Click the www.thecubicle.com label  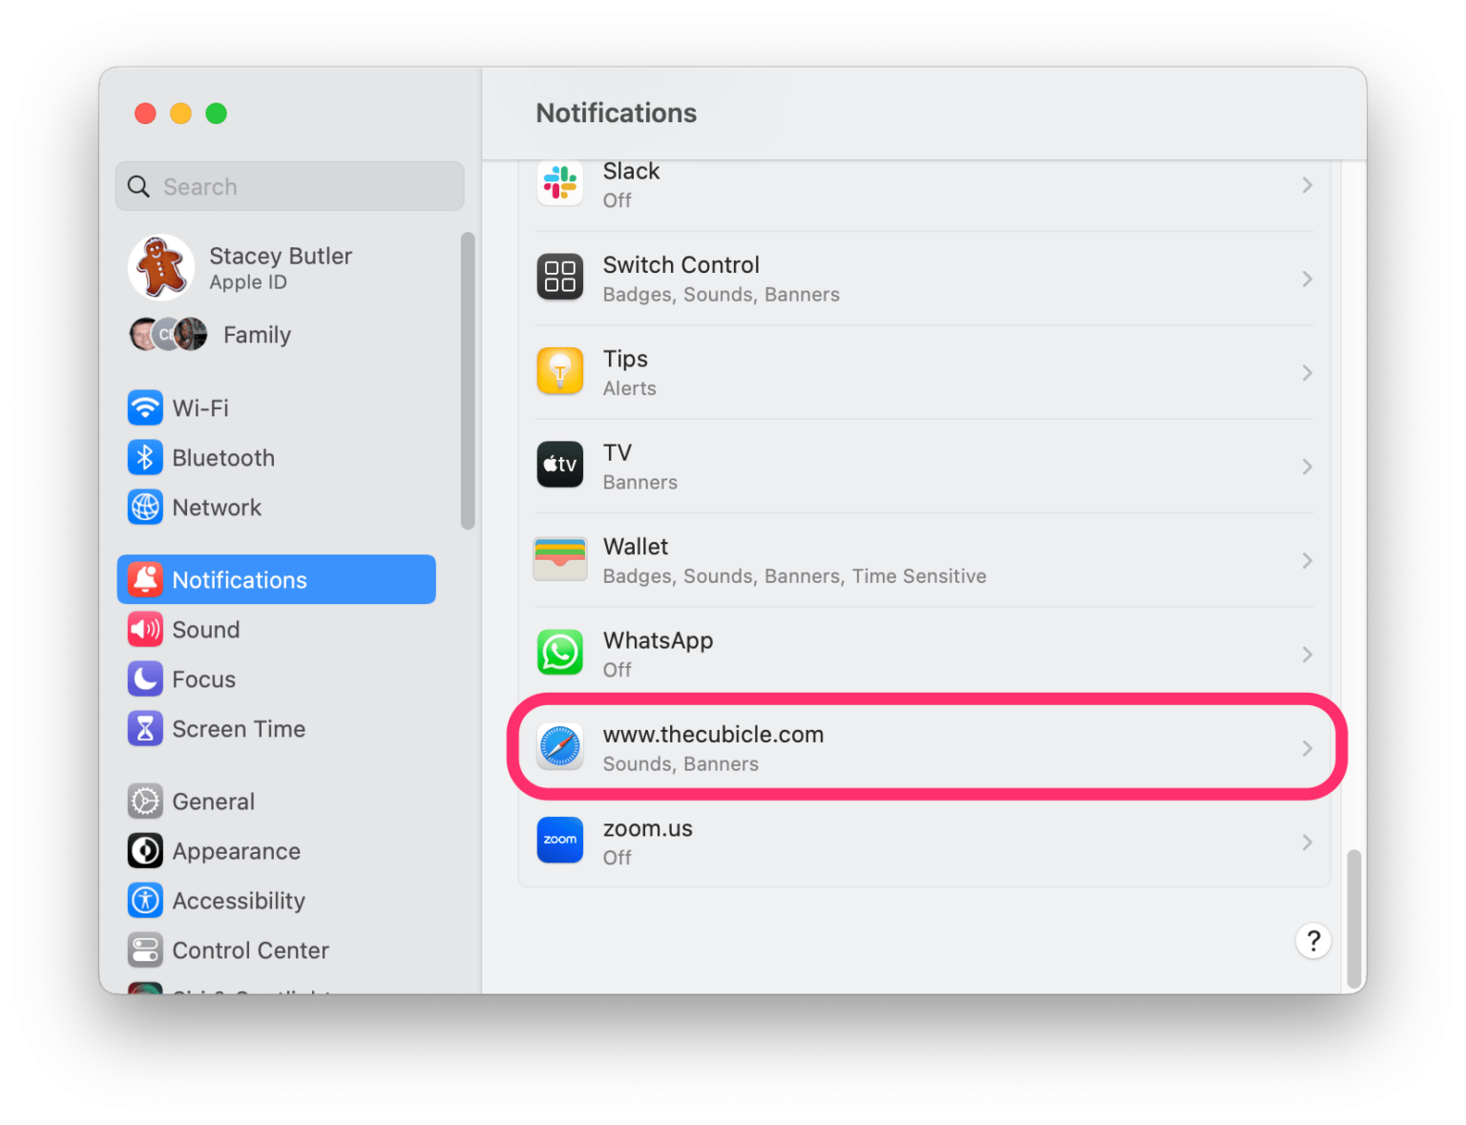714,735
